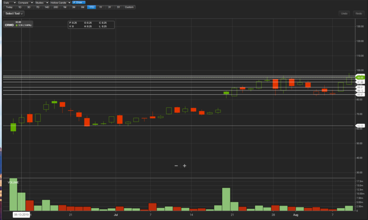Open the Compare dropdown

pos(25,3)
